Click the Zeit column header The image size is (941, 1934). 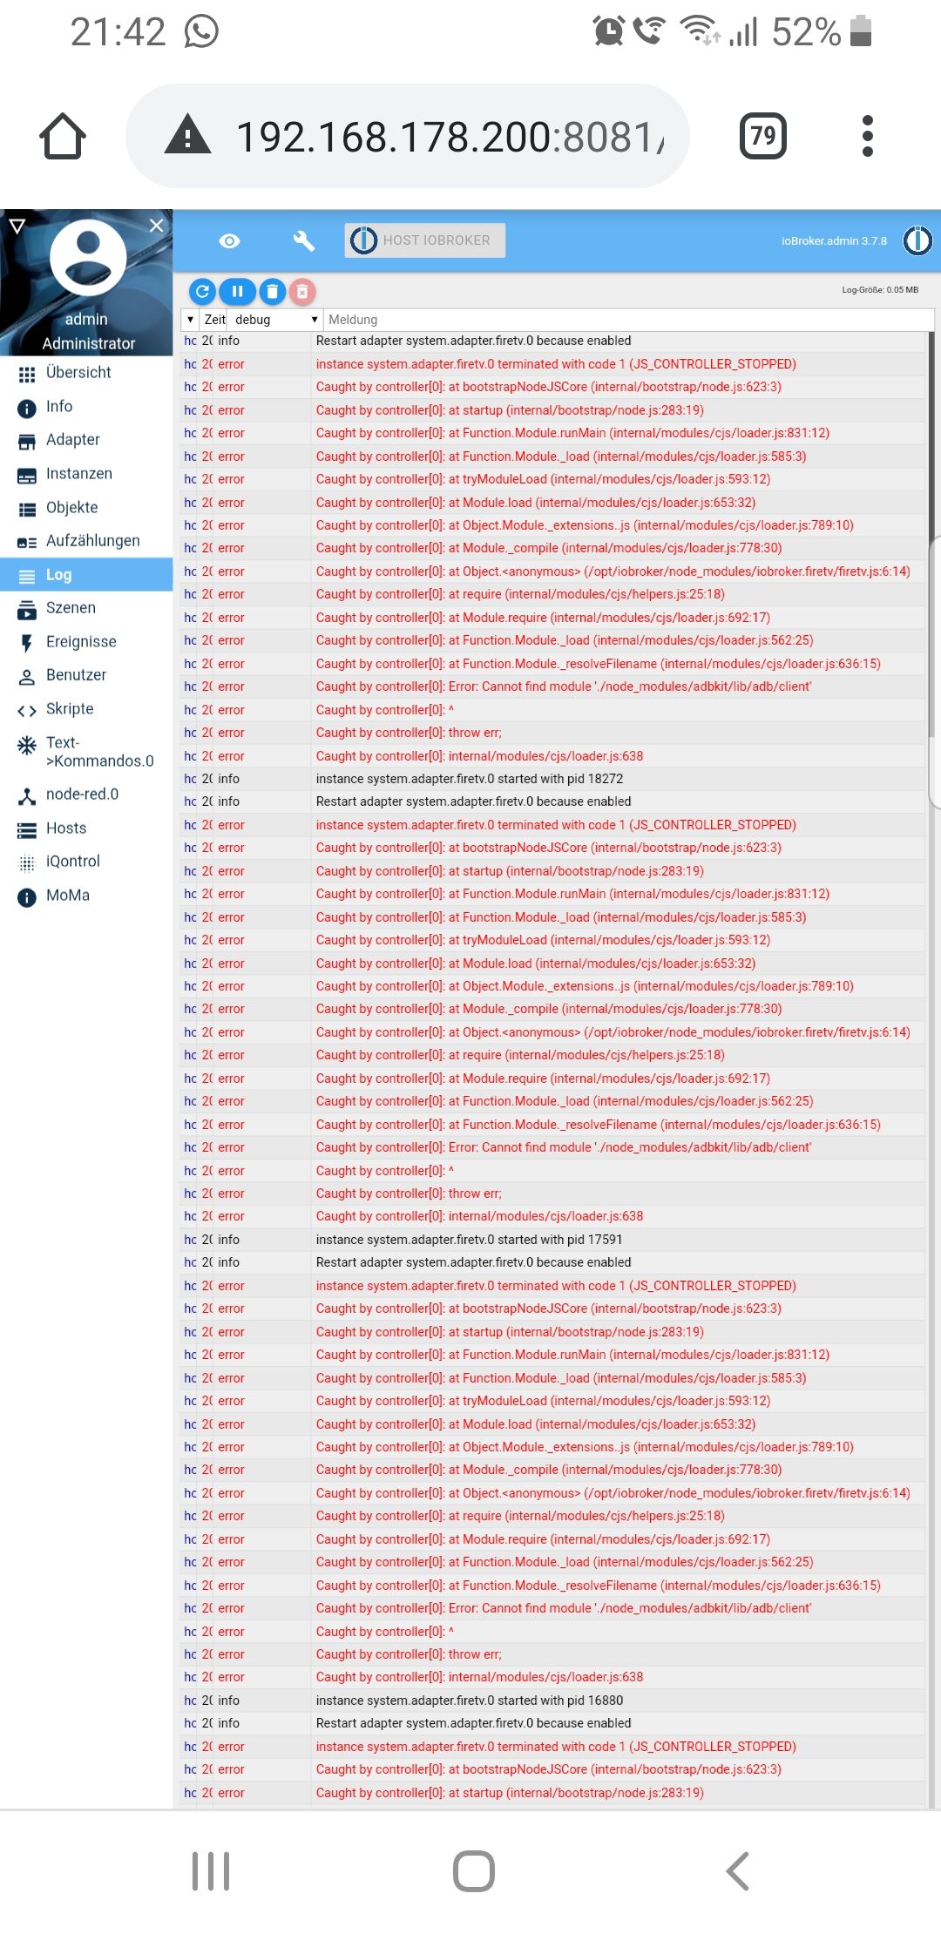coord(214,320)
